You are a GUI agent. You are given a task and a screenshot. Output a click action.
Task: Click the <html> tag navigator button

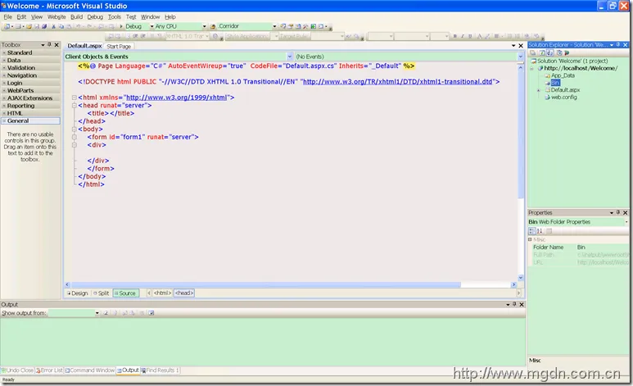coord(162,293)
